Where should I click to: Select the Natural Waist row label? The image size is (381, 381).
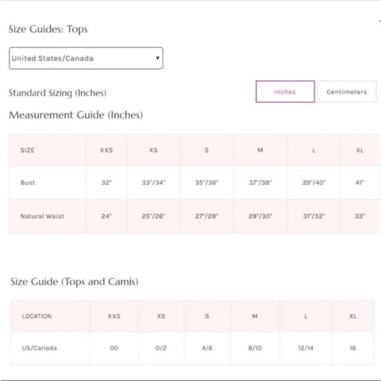42,216
